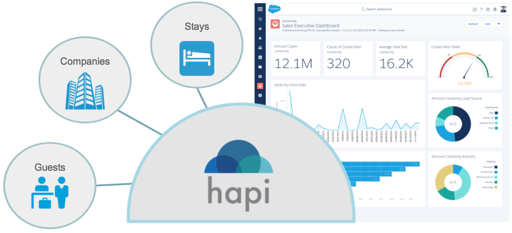Click the magnifier icon in the search bar

[363, 9]
